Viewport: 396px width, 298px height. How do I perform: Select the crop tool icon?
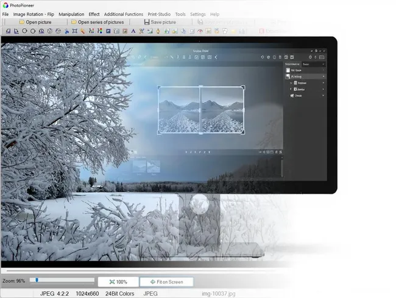point(74,31)
